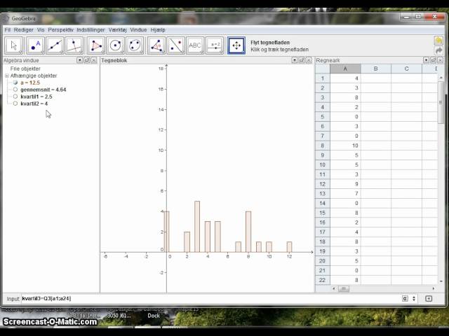Viewport: 449px width, 336px height.
Task: Close the Algebra vindue panel
Action: tap(93, 60)
